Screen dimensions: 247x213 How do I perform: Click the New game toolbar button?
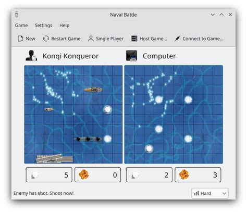[x=27, y=39]
